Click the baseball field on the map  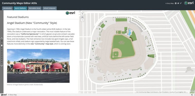[122, 47]
